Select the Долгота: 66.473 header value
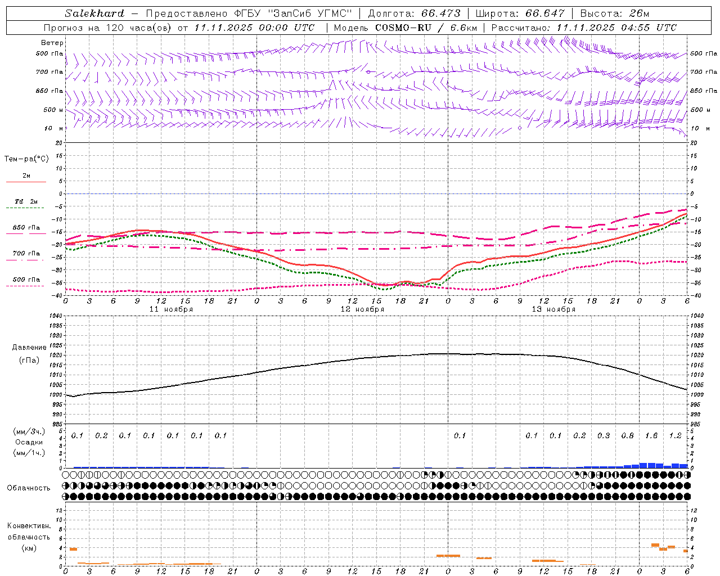The height and width of the screenshot is (576, 720). coord(414,13)
